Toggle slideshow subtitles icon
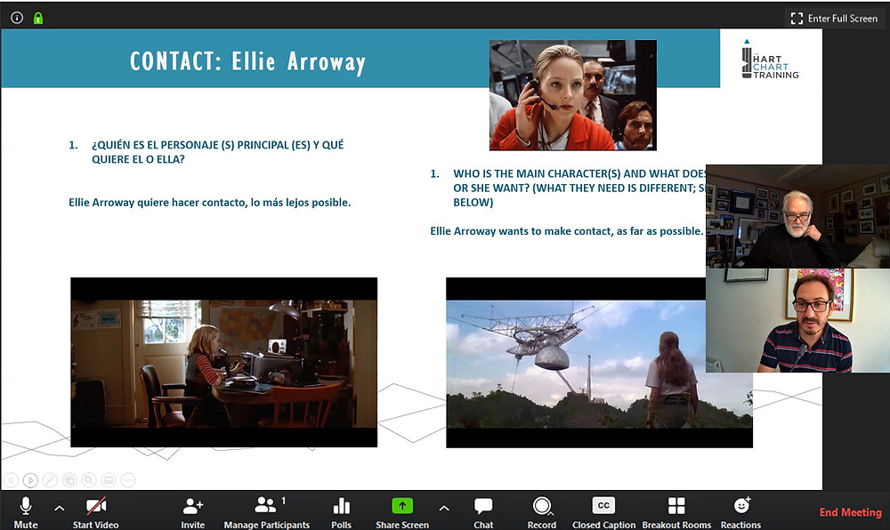Screen dimensions: 890x530 pos(109,480)
